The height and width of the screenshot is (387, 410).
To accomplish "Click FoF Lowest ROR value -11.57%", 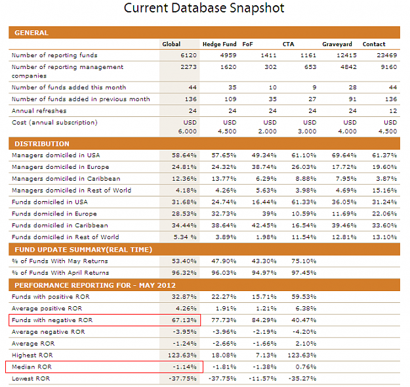I will tap(262, 378).
